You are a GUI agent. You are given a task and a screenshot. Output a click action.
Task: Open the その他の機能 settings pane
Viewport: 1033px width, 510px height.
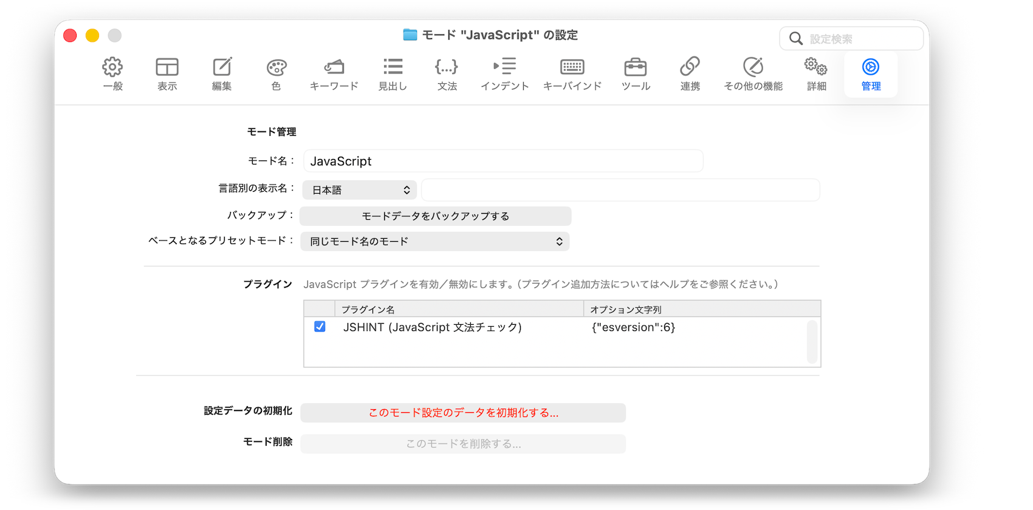(753, 73)
